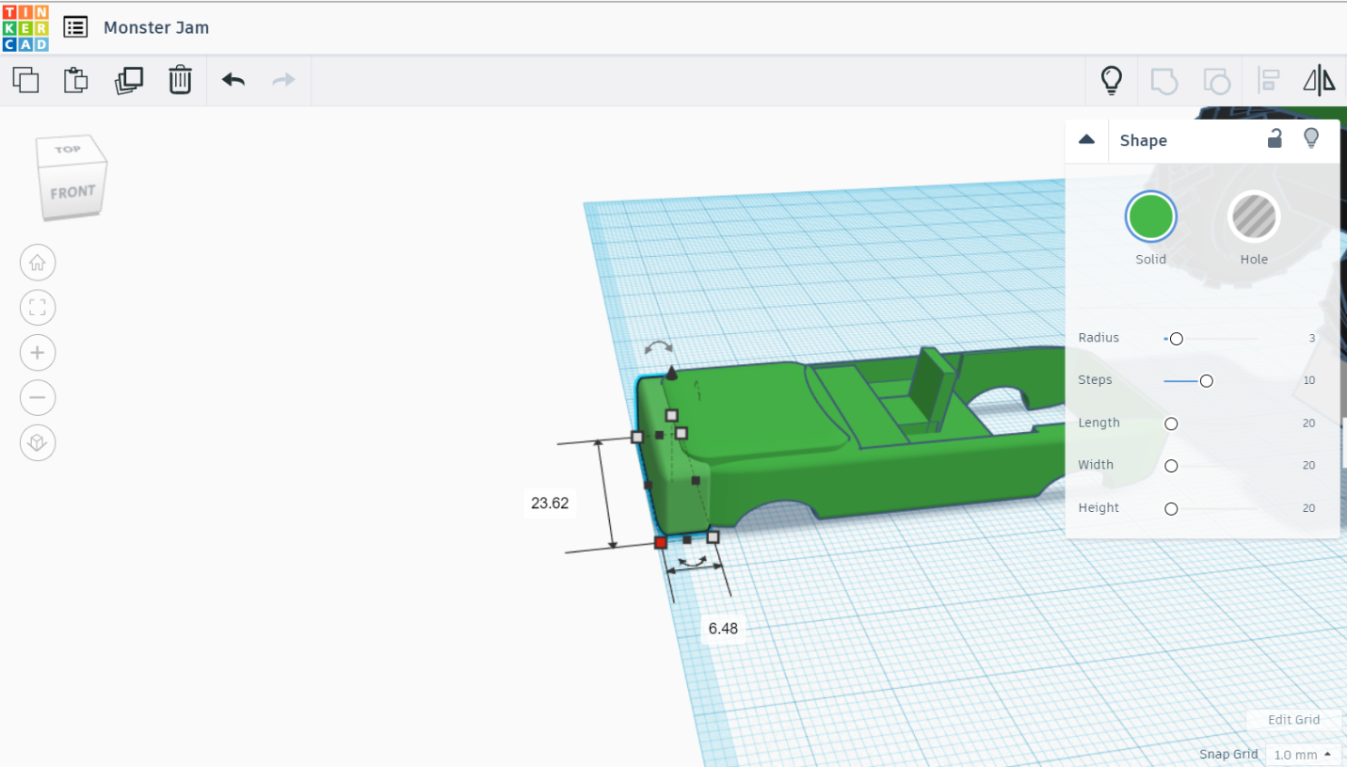Image resolution: width=1347 pixels, height=767 pixels.
Task: Click the Duplicate and repeat icon
Action: pos(129,80)
